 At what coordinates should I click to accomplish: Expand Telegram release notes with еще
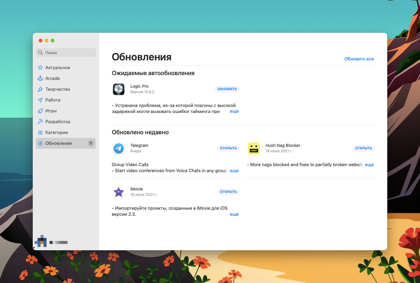tap(234, 171)
